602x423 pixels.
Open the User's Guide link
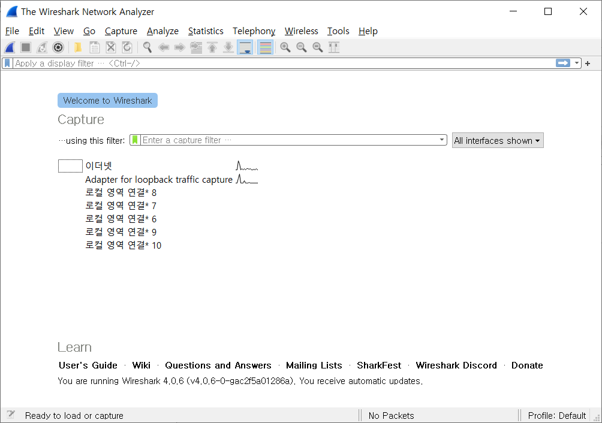[88, 365]
